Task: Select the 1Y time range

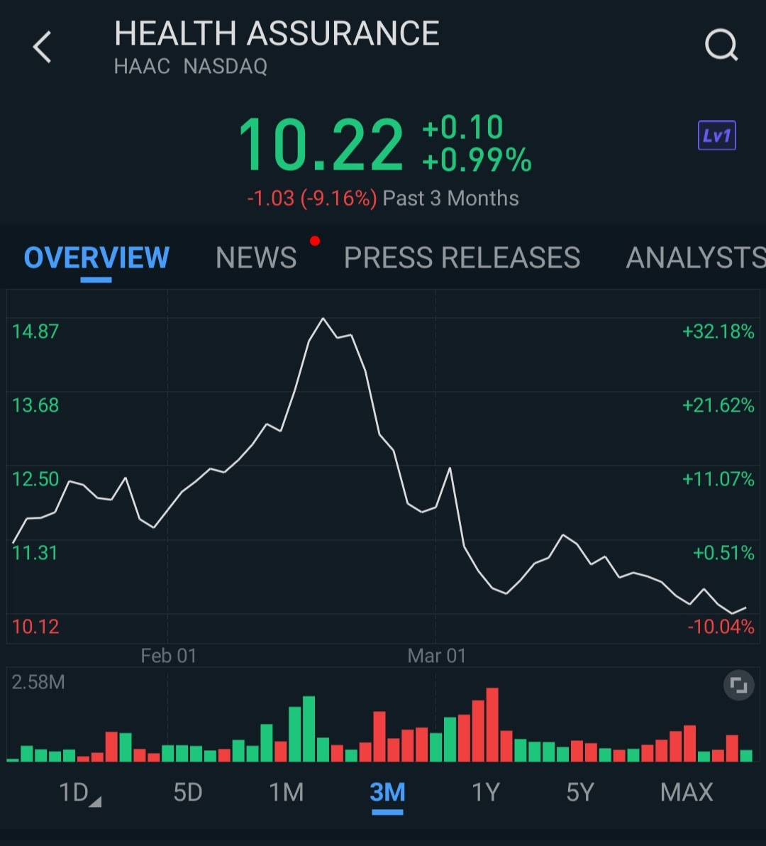Action: click(486, 793)
